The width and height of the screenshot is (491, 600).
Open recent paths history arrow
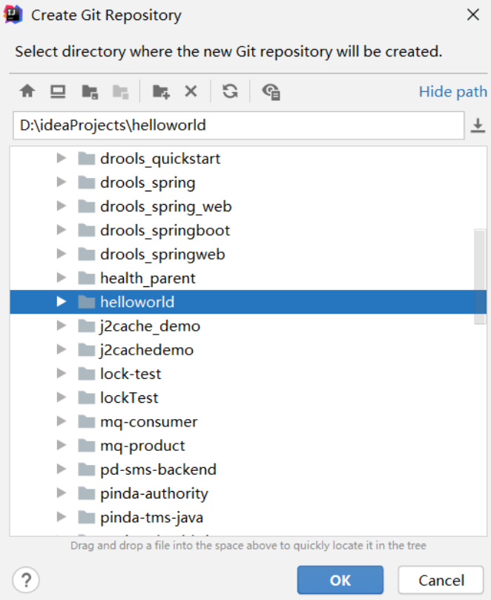[478, 126]
